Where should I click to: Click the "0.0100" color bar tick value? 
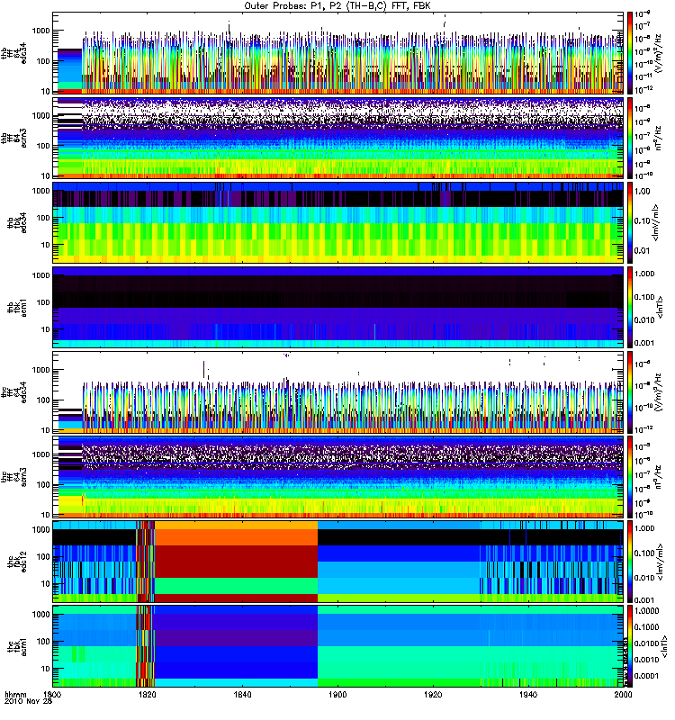647,643
